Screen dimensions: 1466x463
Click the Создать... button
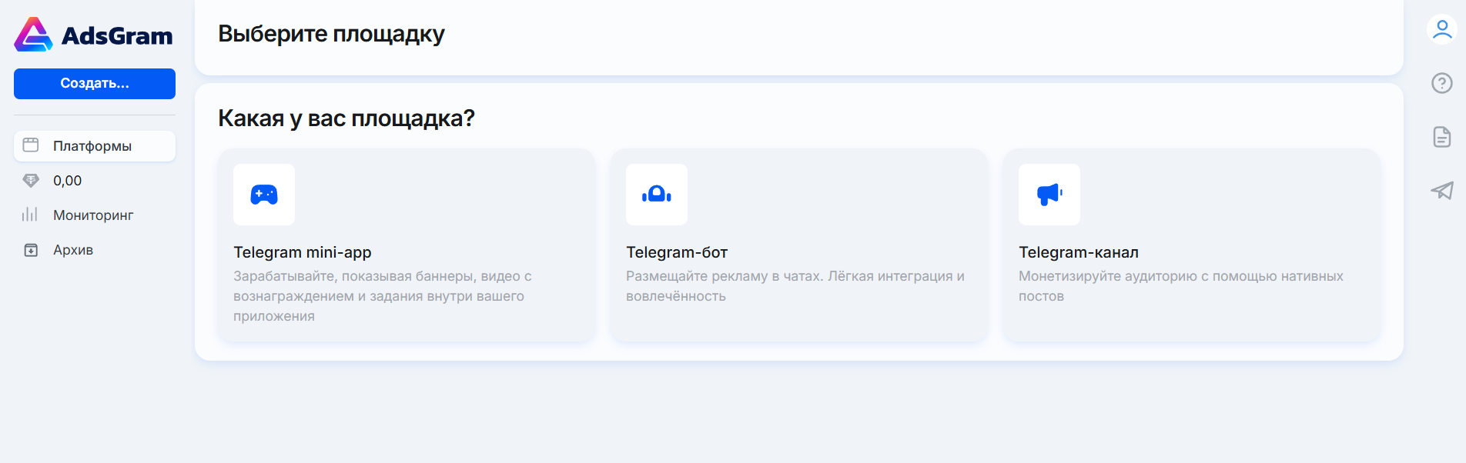coord(95,84)
